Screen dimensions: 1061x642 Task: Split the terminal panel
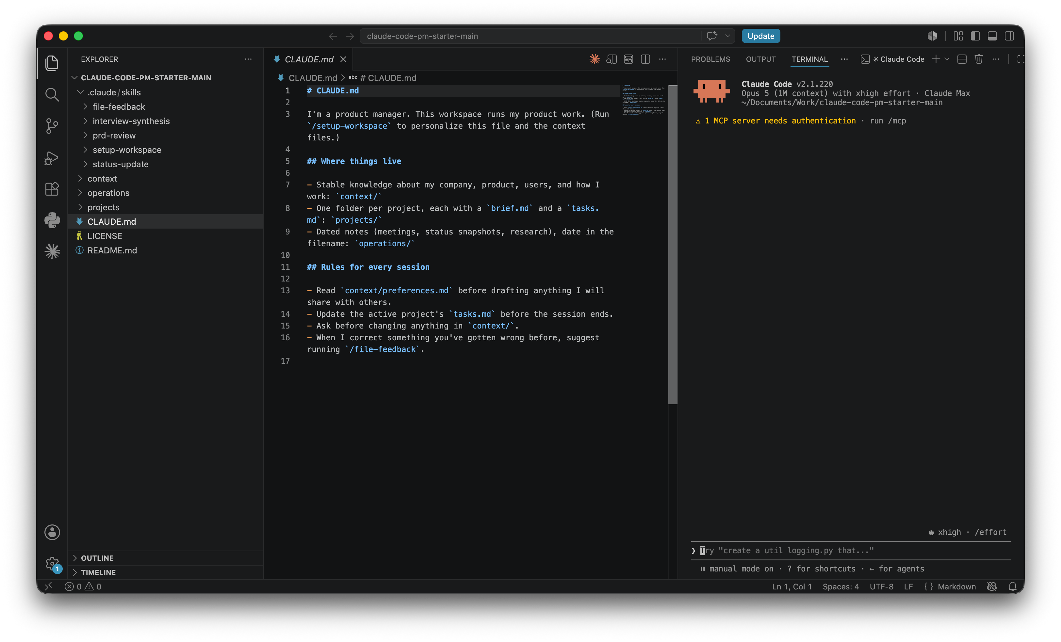click(962, 59)
